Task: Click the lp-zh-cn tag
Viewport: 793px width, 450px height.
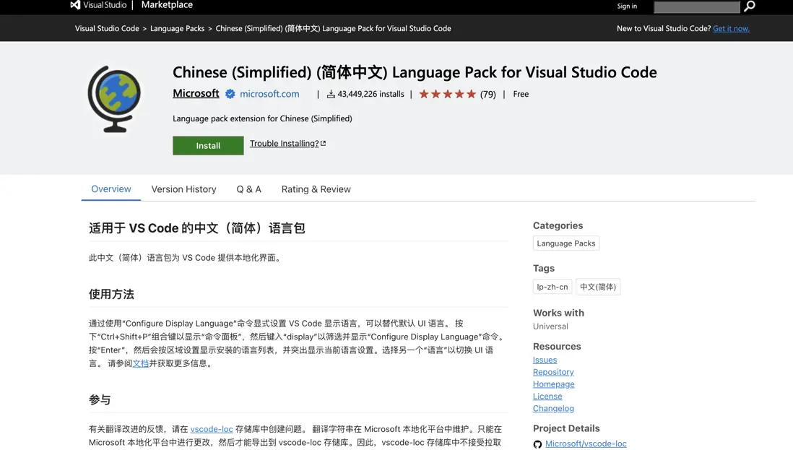Action: tap(552, 287)
